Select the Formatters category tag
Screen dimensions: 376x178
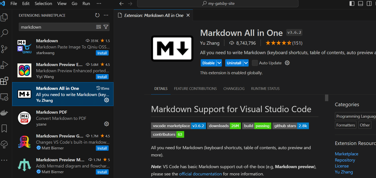[346, 125]
